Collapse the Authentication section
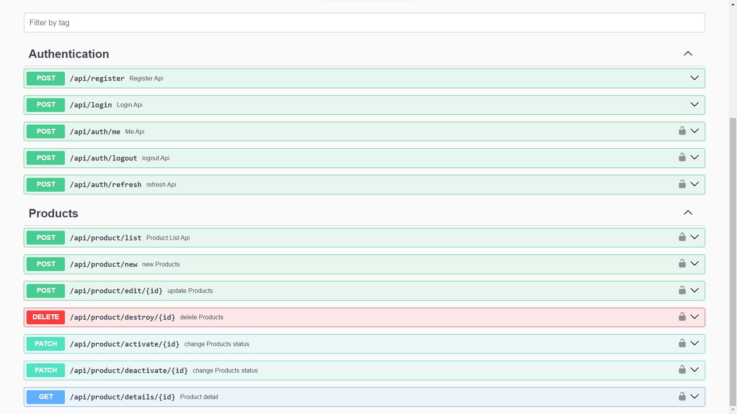The image size is (737, 414). (x=688, y=54)
